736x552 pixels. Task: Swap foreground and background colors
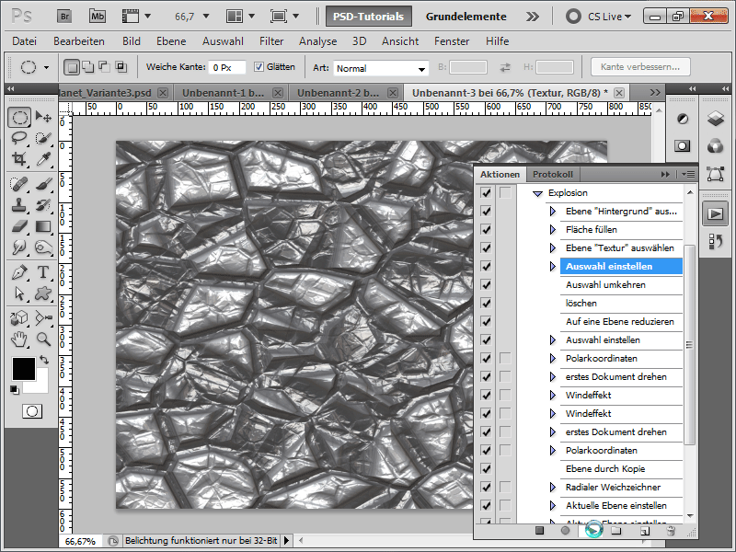(x=43, y=360)
